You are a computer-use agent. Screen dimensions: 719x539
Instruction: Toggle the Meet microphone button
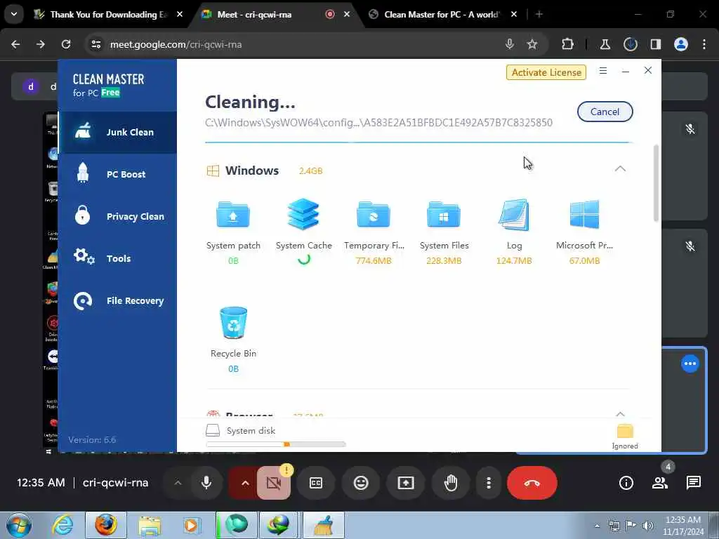(x=206, y=483)
